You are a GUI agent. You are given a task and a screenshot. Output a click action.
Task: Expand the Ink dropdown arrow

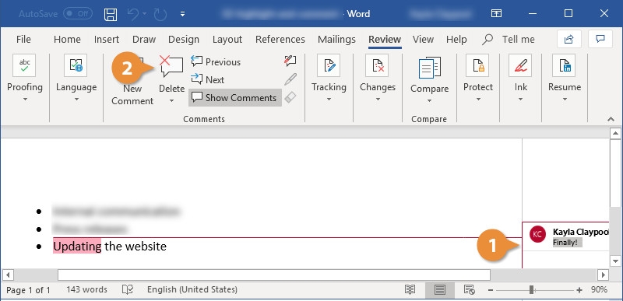(521, 99)
